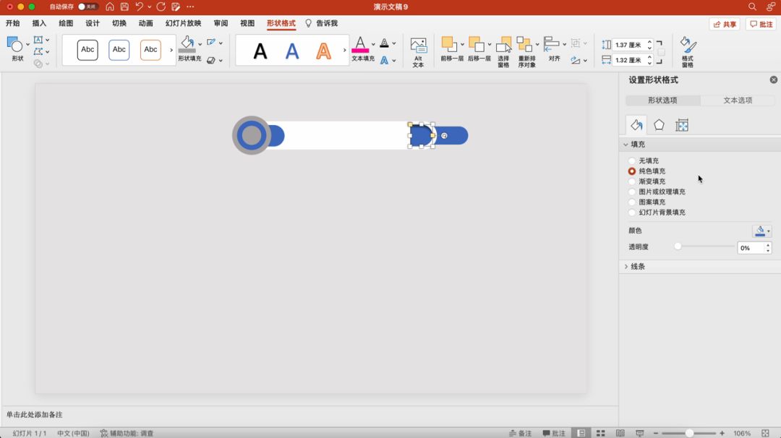Screen dimensions: 781x438
Task: Bring the shape forward one layer
Action: [x=448, y=44]
